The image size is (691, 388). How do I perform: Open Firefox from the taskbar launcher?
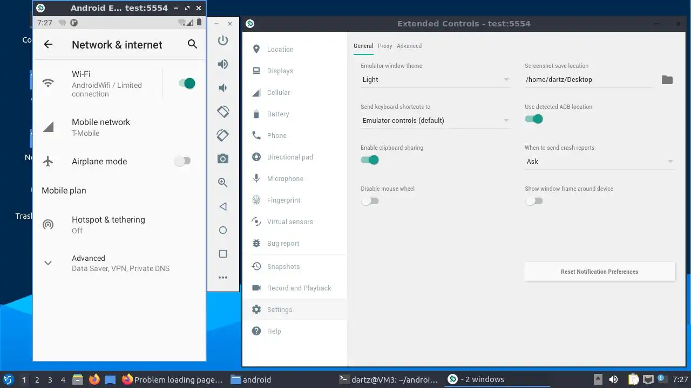(x=94, y=379)
